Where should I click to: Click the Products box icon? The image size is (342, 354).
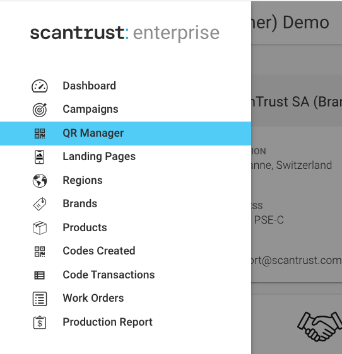point(40,228)
